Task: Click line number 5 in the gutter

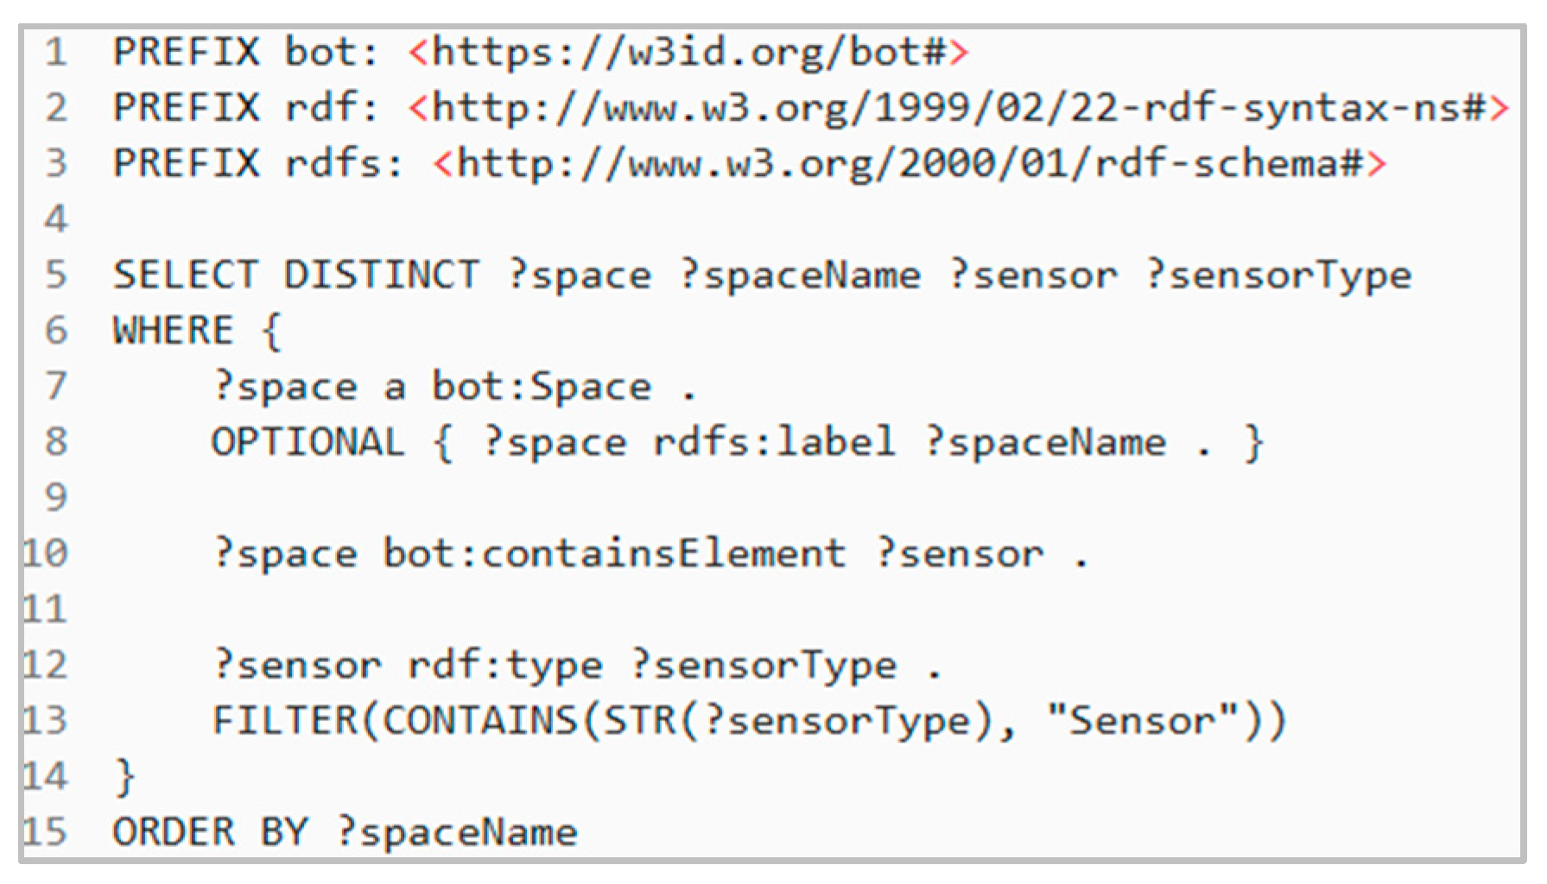Action: click(x=56, y=275)
